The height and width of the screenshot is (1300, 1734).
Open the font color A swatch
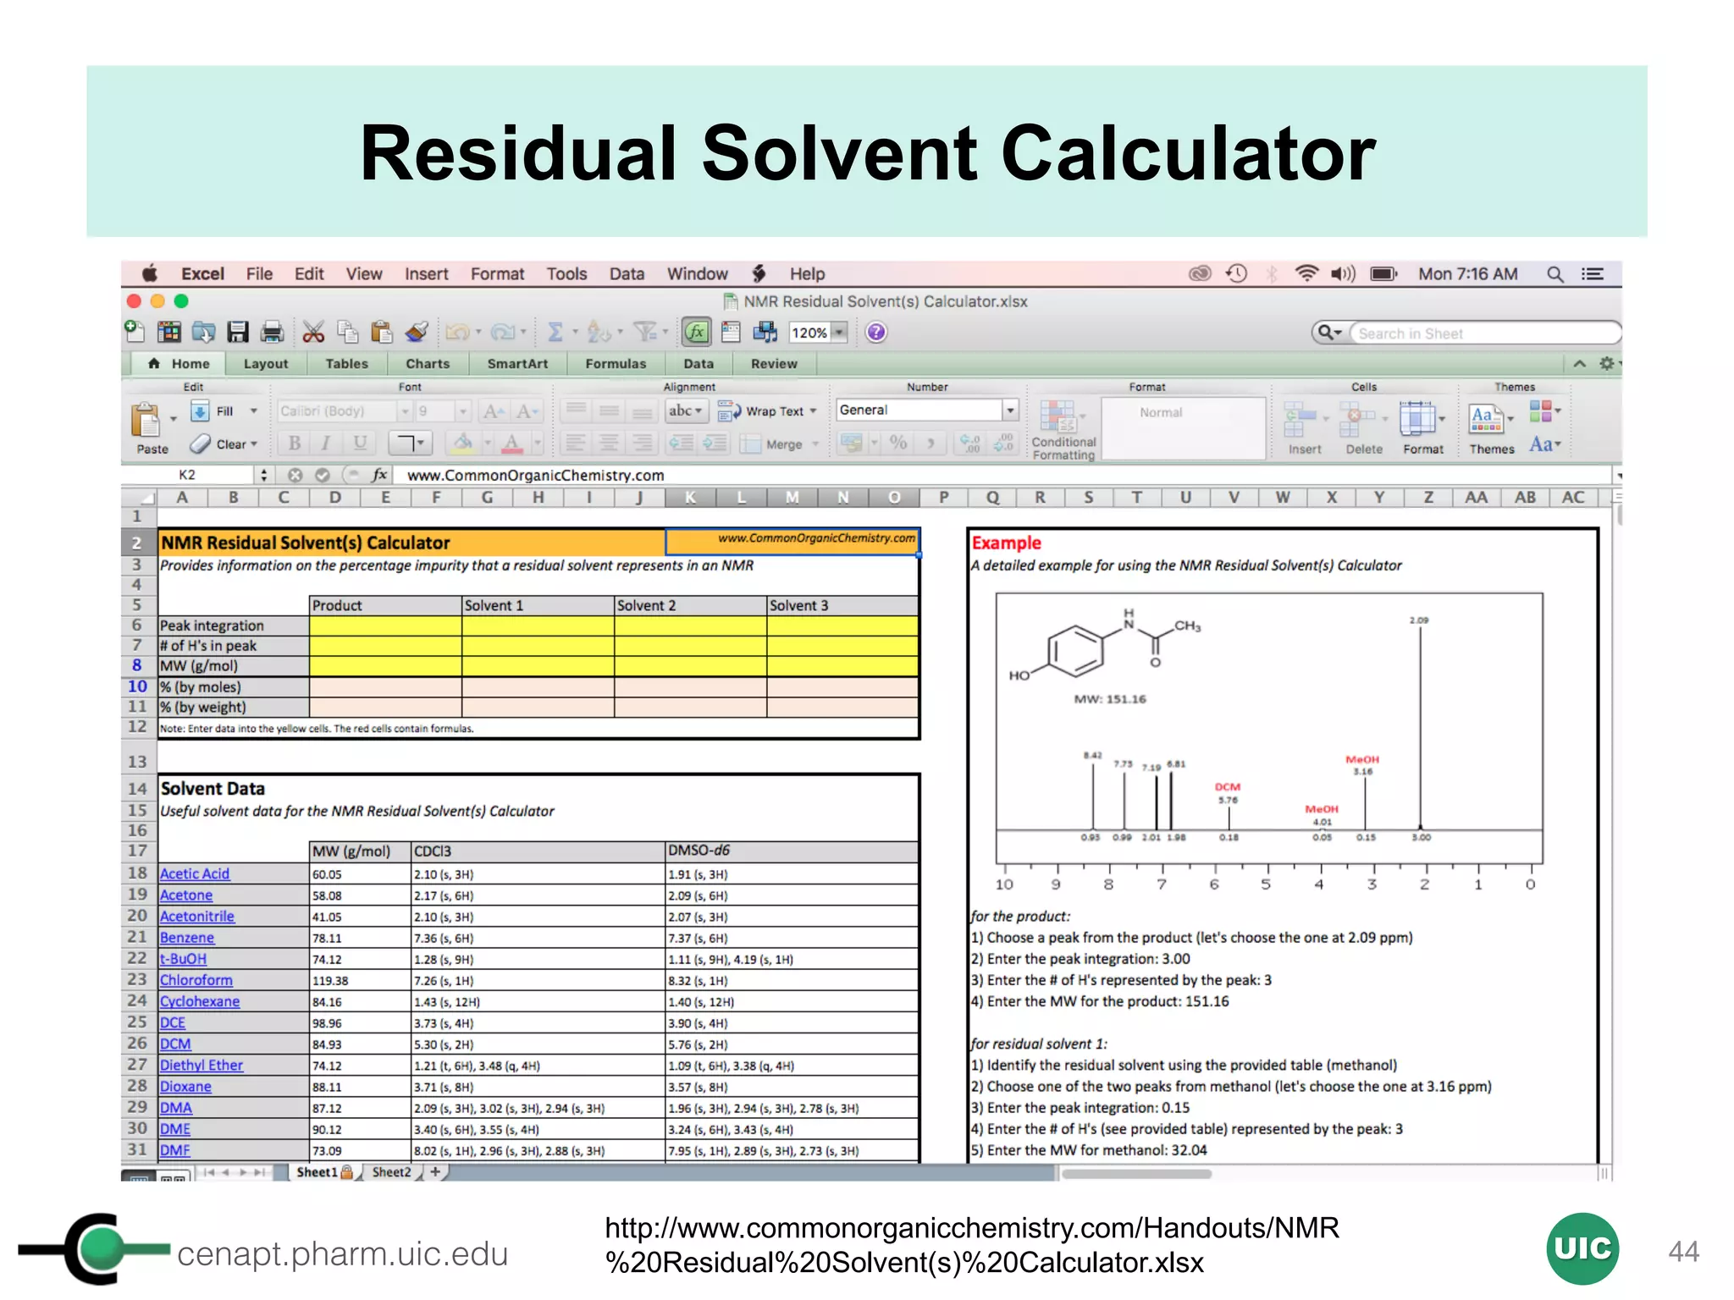[x=511, y=443]
